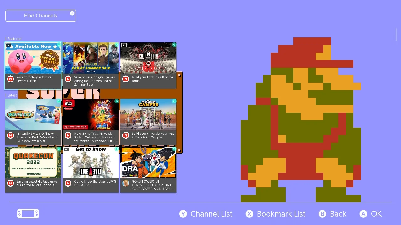Click the unread dot on the Wave Race 64 card
This screenshot has width=401, height=225.
coord(59,101)
